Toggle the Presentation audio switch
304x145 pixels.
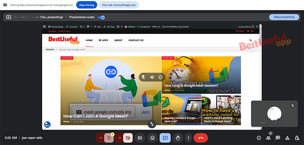[x=101, y=17]
